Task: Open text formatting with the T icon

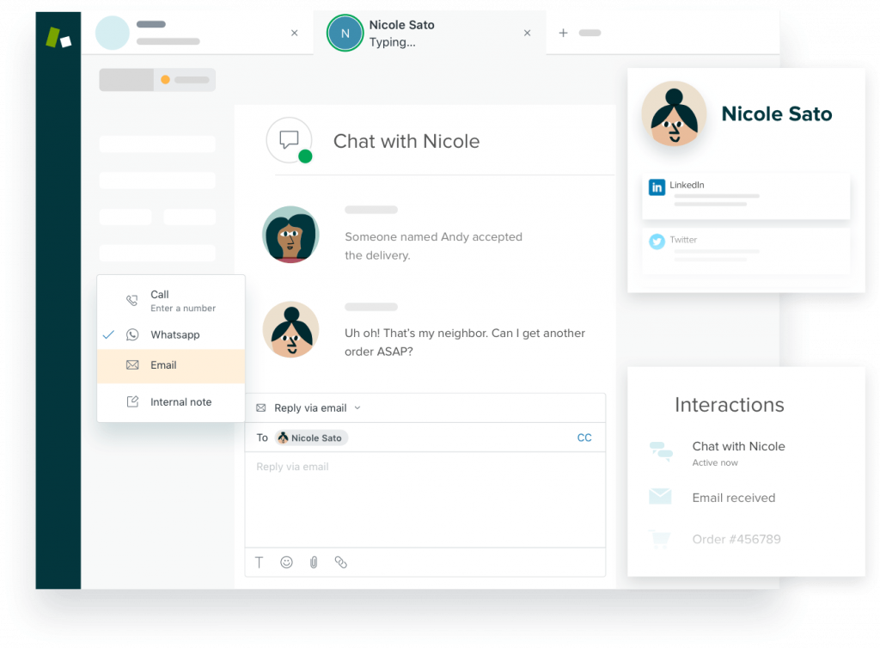Action: pyautogui.click(x=260, y=562)
